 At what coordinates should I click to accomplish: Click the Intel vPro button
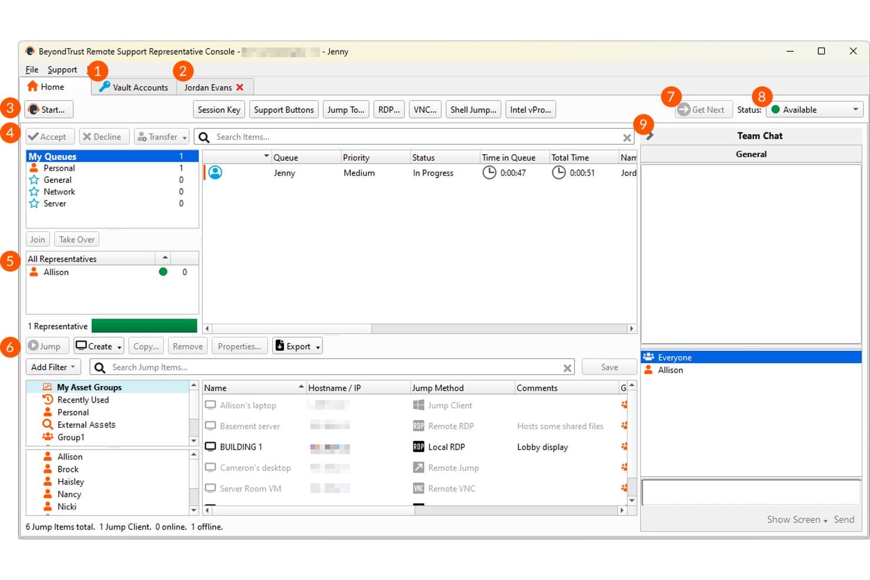pyautogui.click(x=530, y=110)
